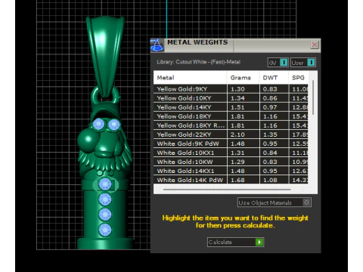The height and width of the screenshot is (272, 363).
Task: Close the Metal Weights dialog
Action: 315,45
